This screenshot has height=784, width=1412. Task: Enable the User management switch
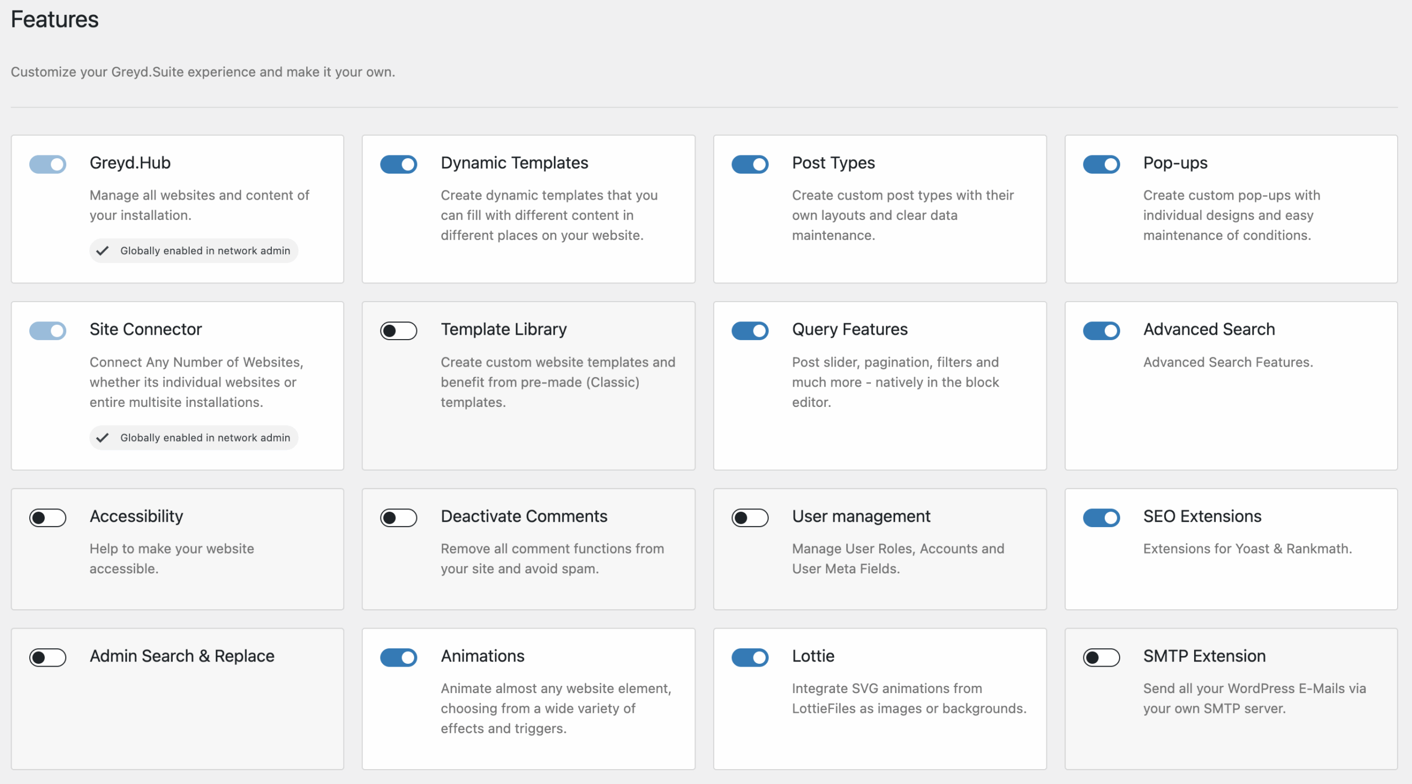coord(750,518)
